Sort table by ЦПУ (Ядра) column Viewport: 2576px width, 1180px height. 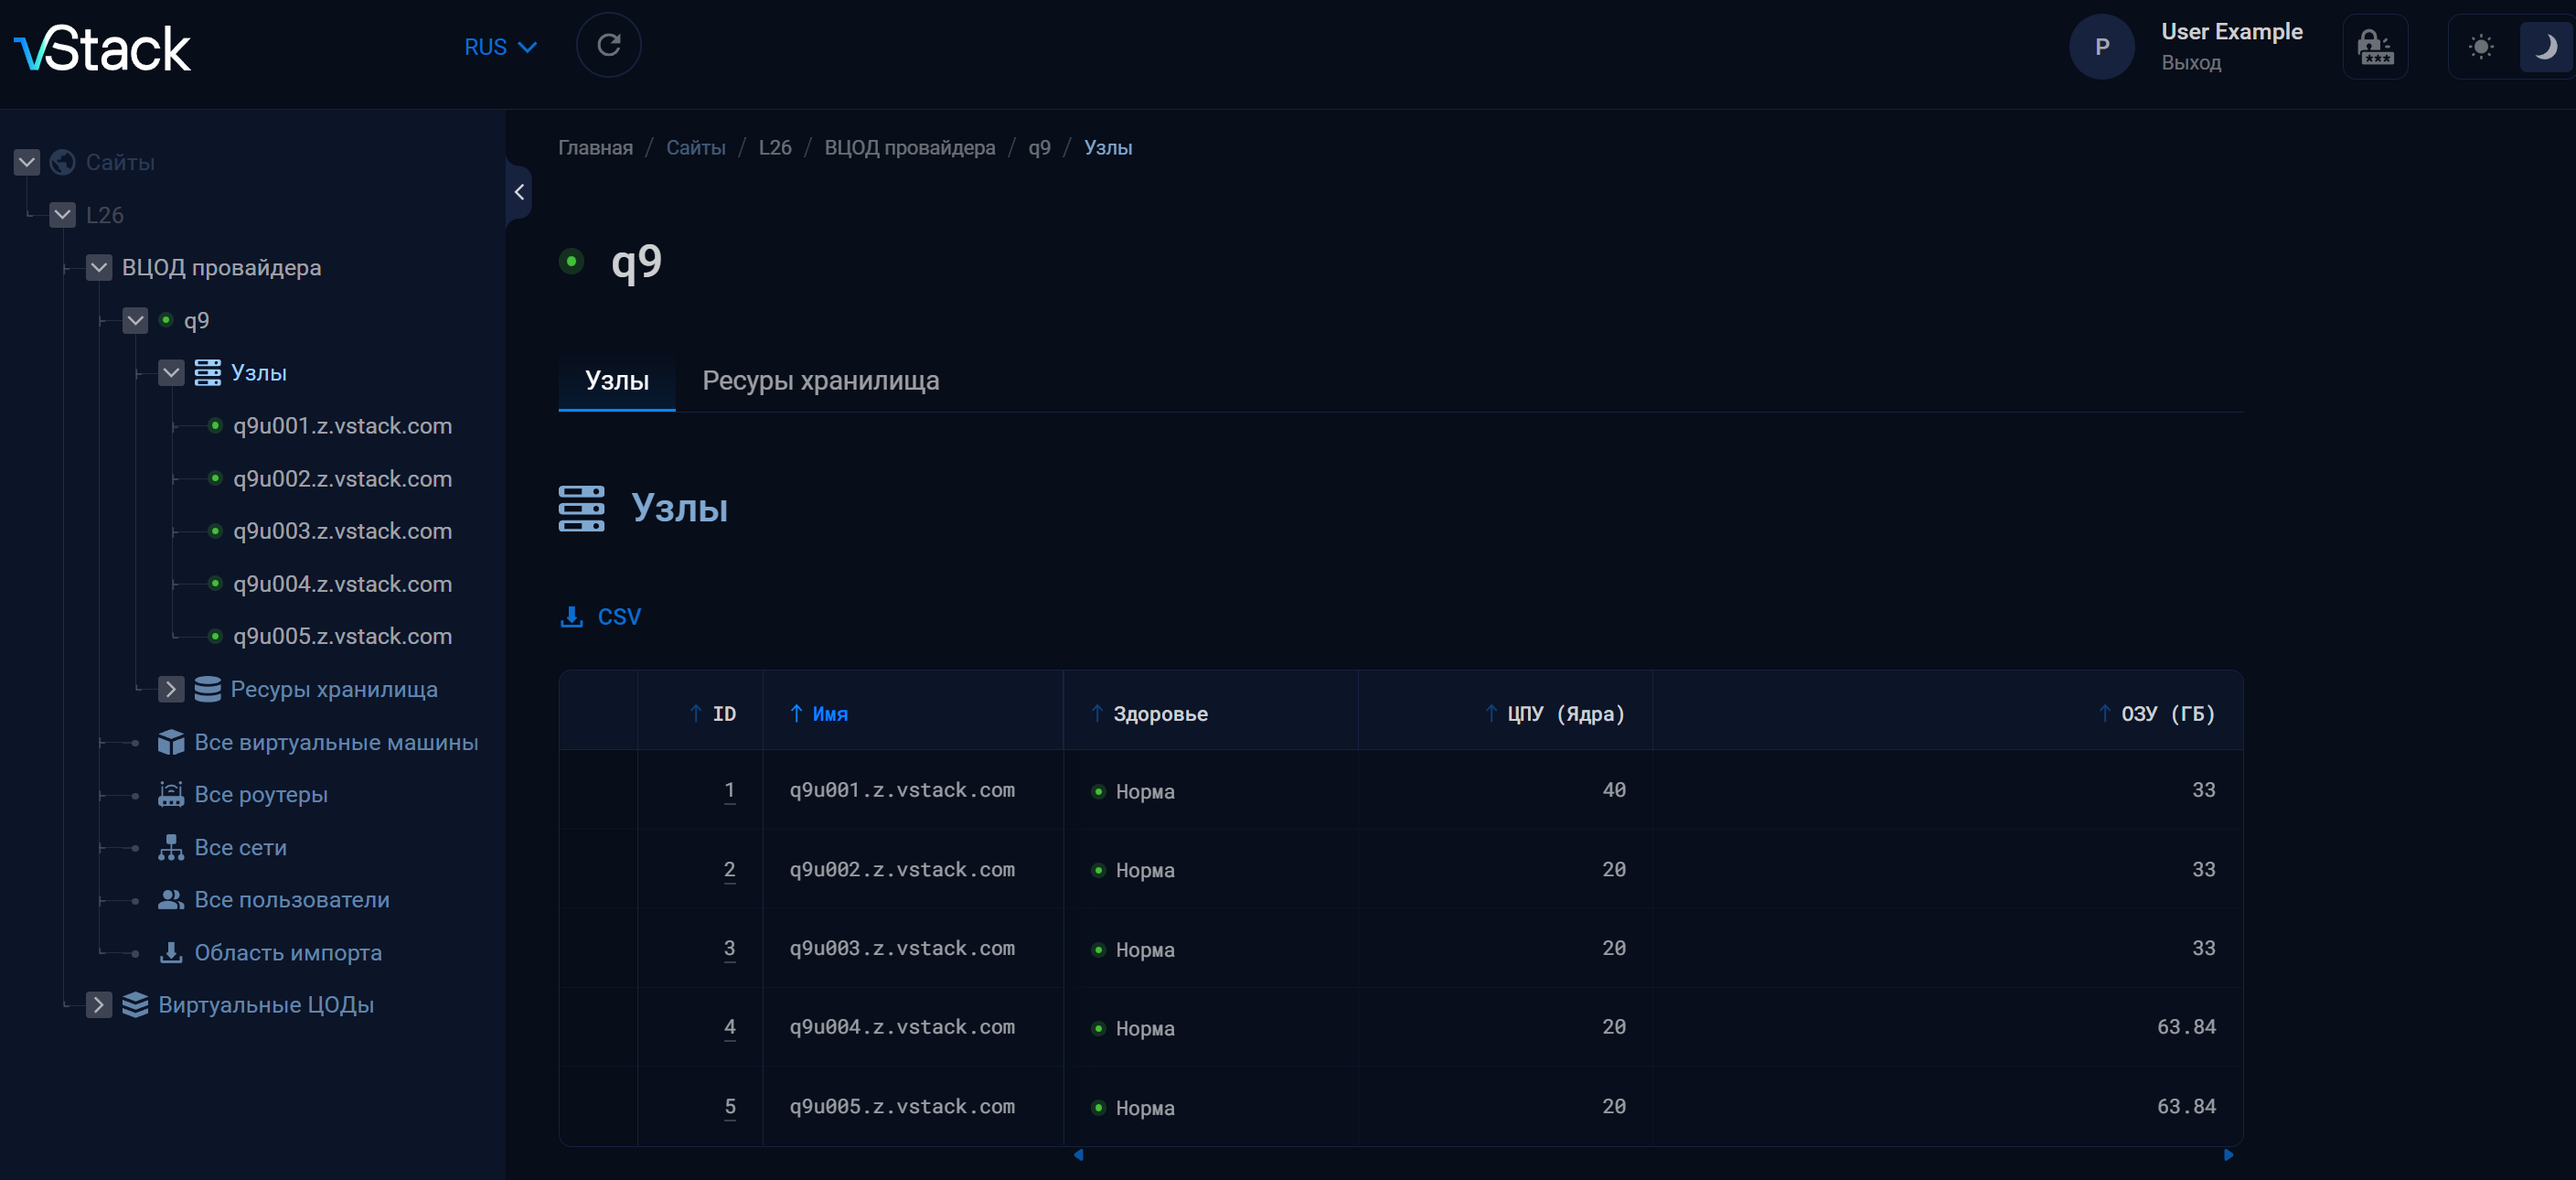1554,714
